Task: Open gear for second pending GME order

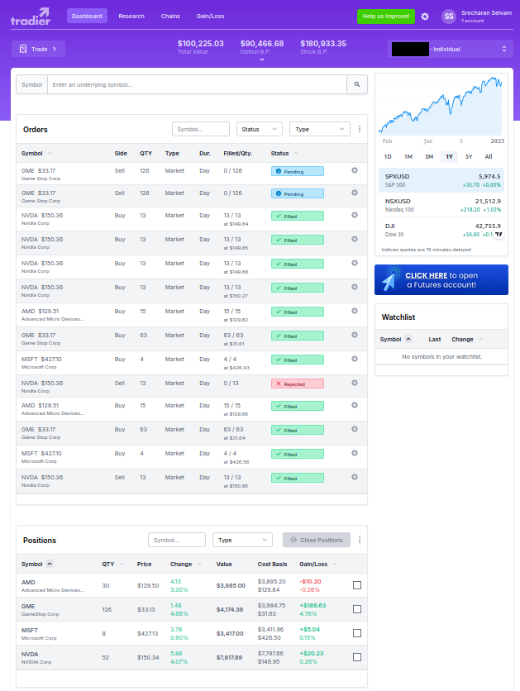Action: click(x=355, y=193)
